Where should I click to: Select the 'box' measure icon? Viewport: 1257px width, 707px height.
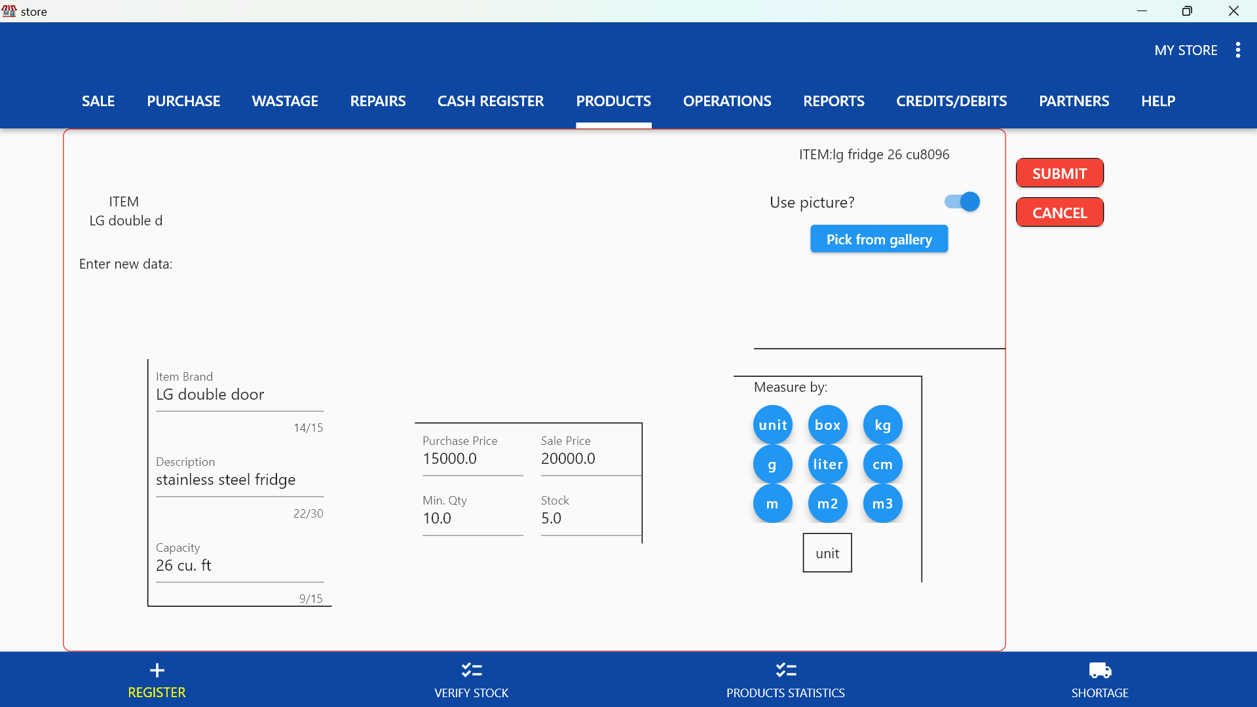[827, 424]
